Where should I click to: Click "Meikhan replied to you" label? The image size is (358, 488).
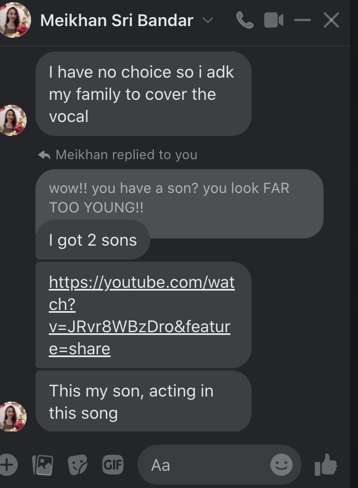(x=126, y=155)
